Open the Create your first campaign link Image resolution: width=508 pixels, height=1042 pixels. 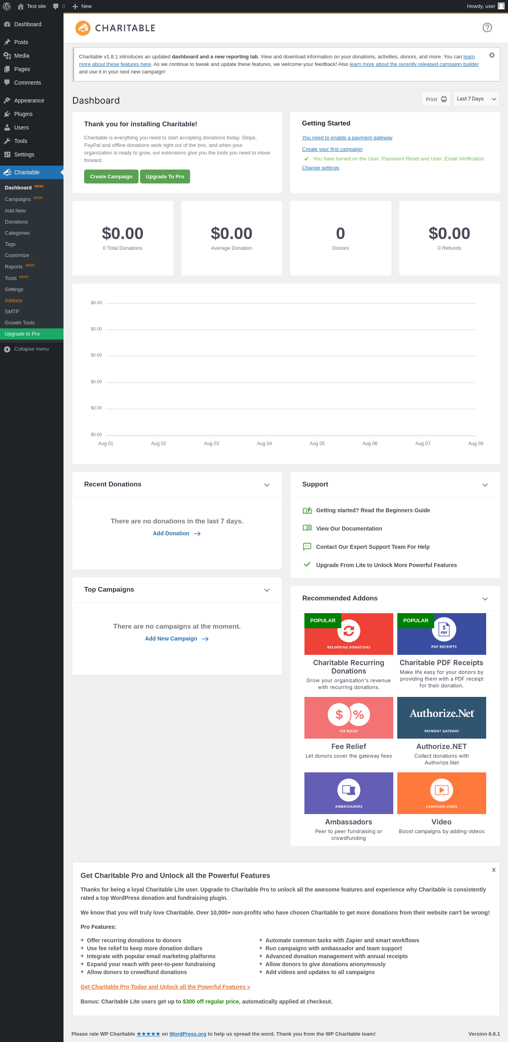pyautogui.click(x=332, y=149)
